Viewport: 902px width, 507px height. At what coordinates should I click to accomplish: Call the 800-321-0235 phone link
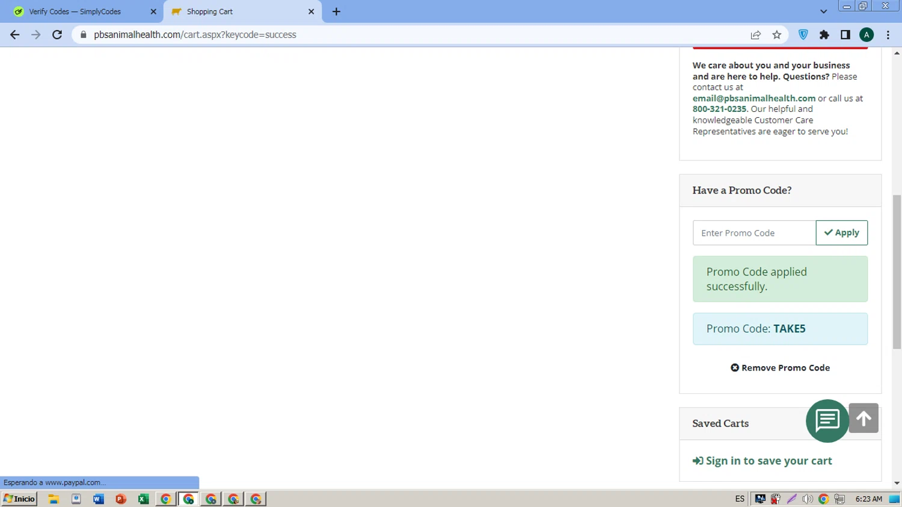(719, 109)
